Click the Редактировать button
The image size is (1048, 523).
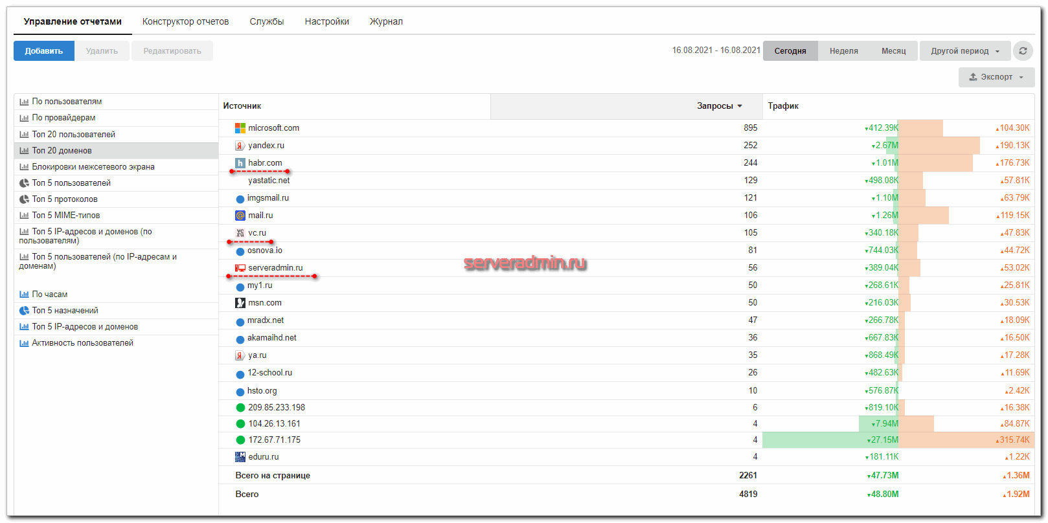point(172,50)
